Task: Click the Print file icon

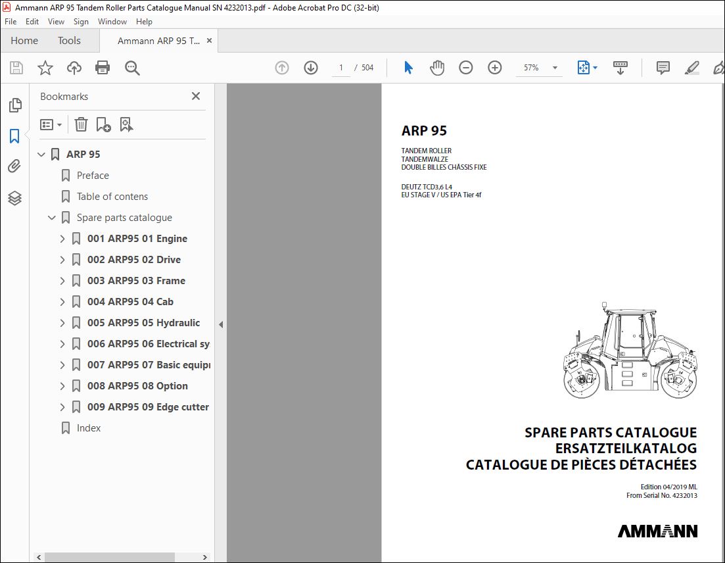Action: 103,68
